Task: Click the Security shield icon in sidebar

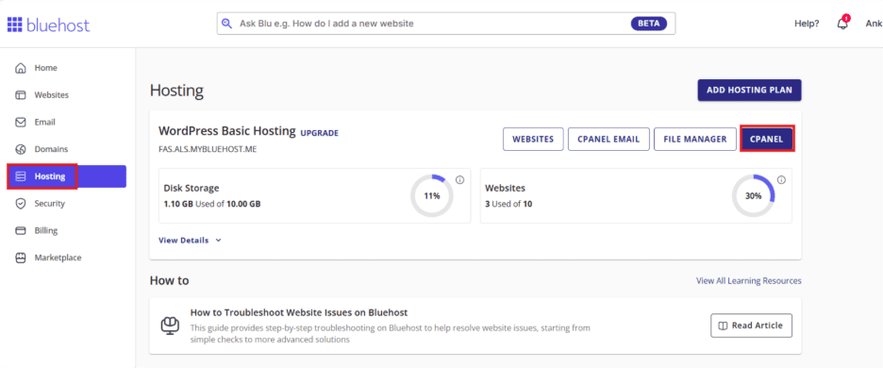Action: 21,204
